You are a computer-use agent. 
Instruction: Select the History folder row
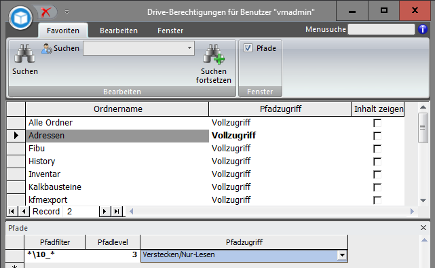click(x=117, y=161)
